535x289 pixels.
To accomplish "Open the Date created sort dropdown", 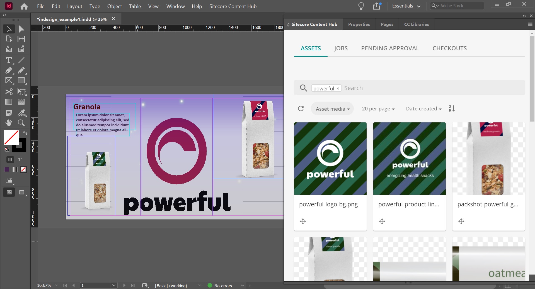I will pos(423,109).
